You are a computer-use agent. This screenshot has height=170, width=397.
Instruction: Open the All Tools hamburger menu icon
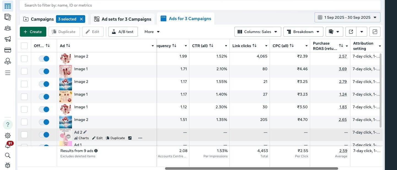click(x=7, y=73)
